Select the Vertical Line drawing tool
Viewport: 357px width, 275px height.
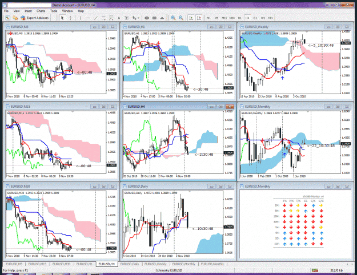pos(80,18)
